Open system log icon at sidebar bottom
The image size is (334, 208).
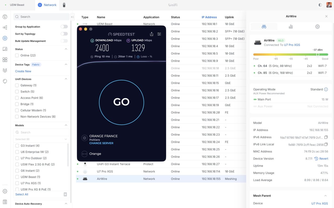(x=5, y=202)
